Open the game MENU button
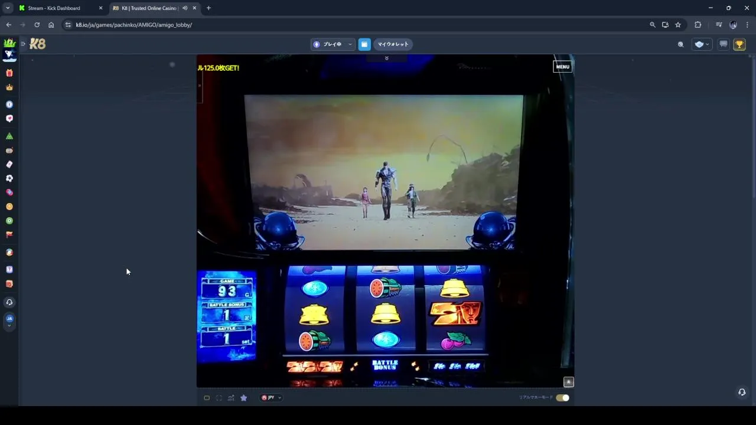The image size is (756, 425). point(562,67)
